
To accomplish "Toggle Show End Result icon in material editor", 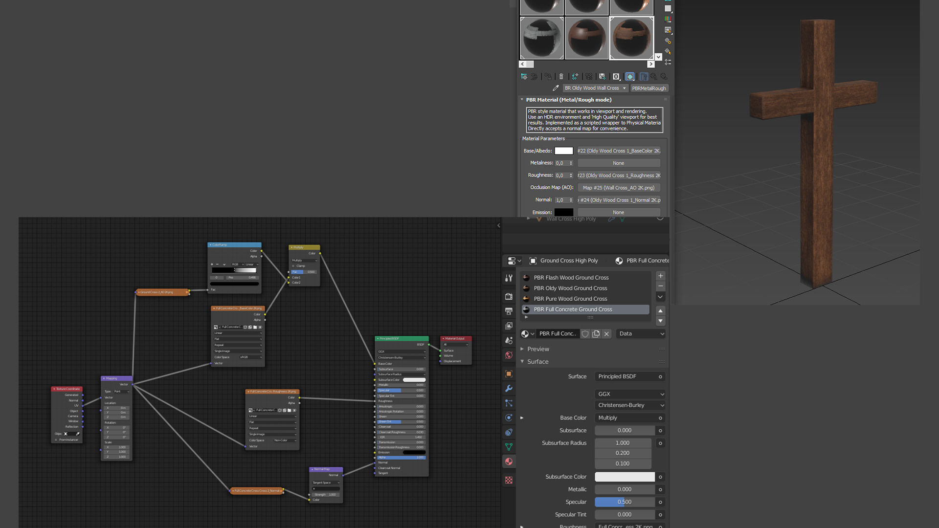I will [x=644, y=76].
